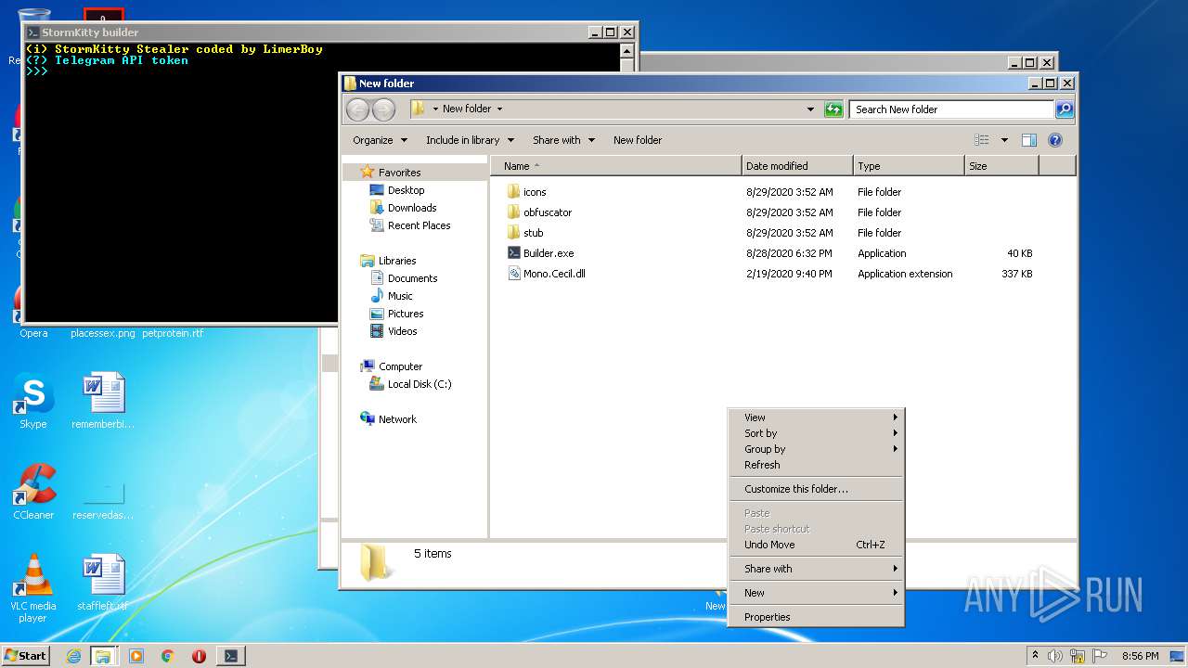
Task: Click the Back navigation arrow in Explorer
Action: (x=357, y=109)
